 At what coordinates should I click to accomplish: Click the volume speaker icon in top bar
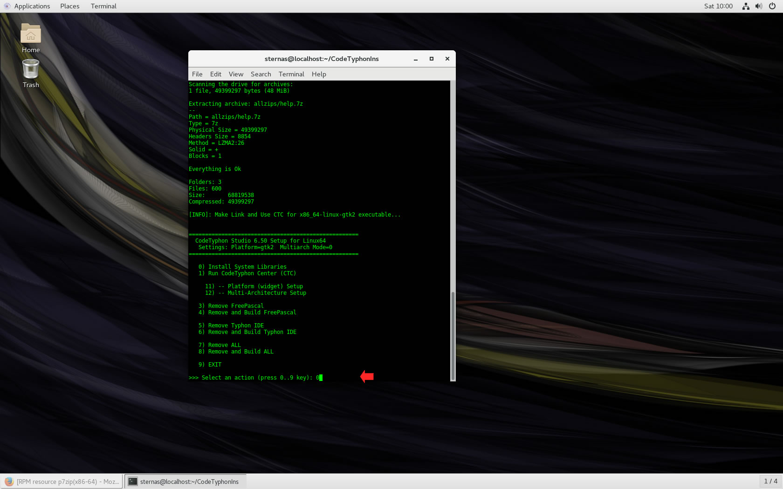pyautogui.click(x=759, y=6)
